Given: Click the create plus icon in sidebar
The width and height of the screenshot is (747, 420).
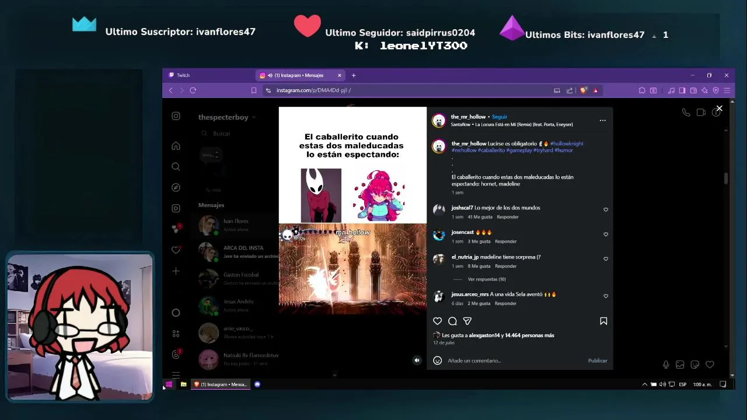Looking at the screenshot, I should pyautogui.click(x=176, y=271).
